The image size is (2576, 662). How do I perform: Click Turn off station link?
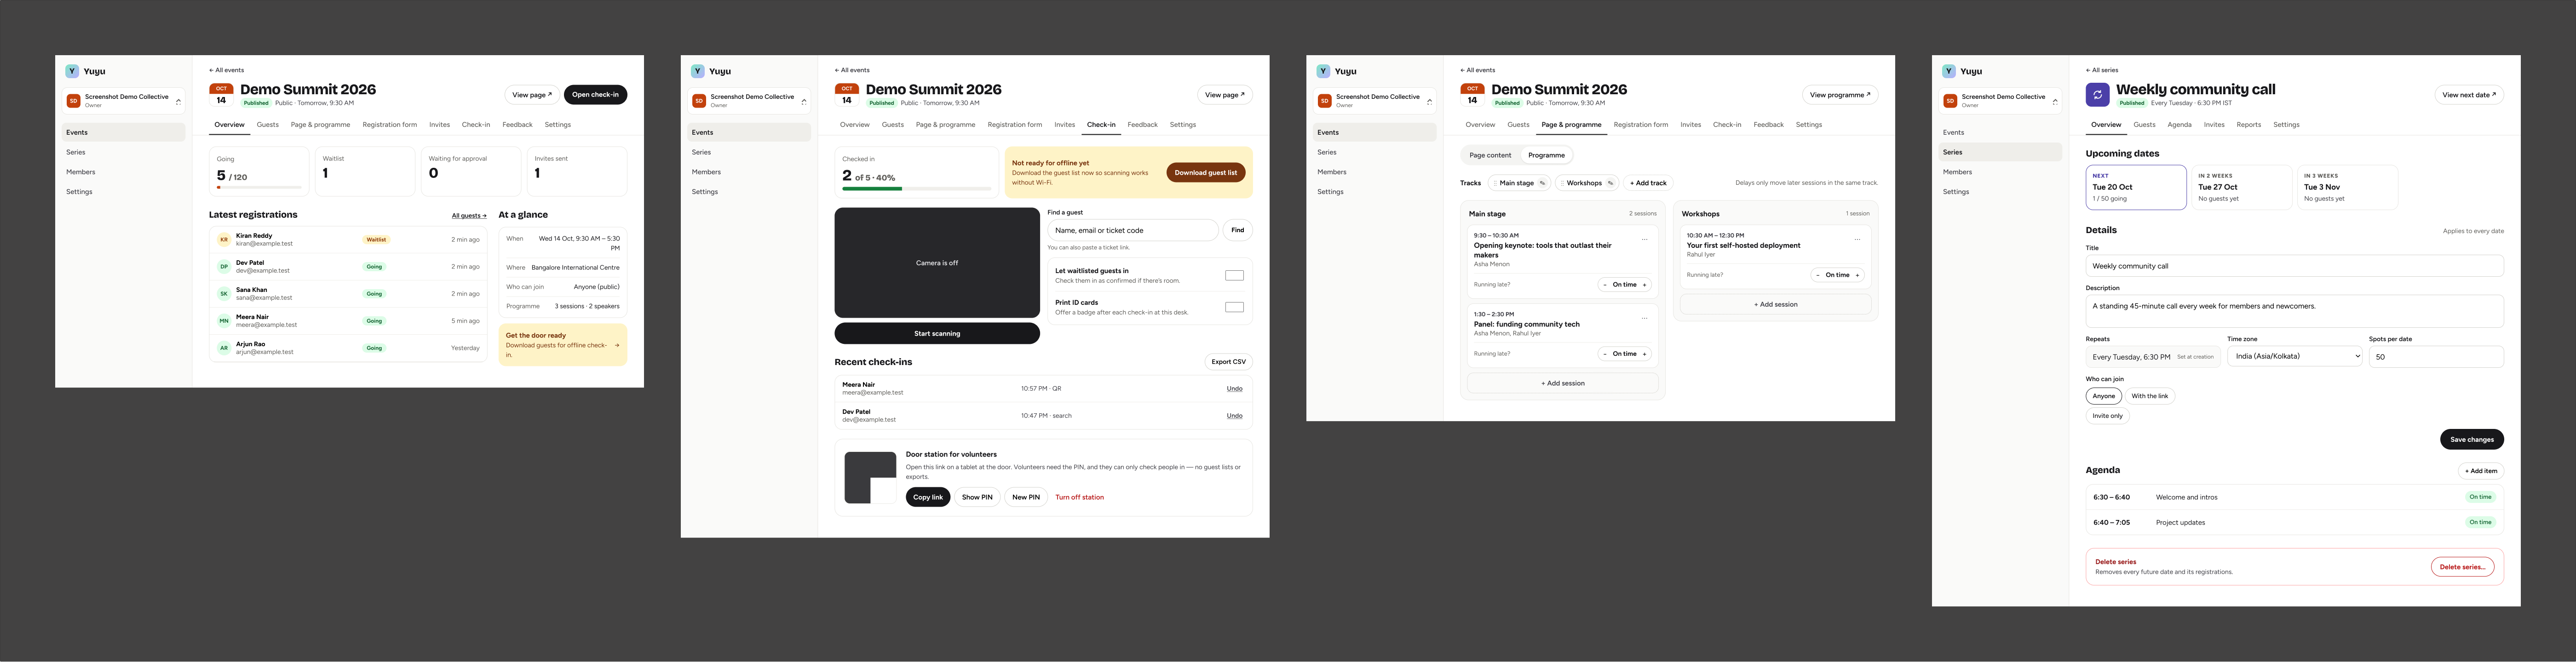tap(1079, 497)
